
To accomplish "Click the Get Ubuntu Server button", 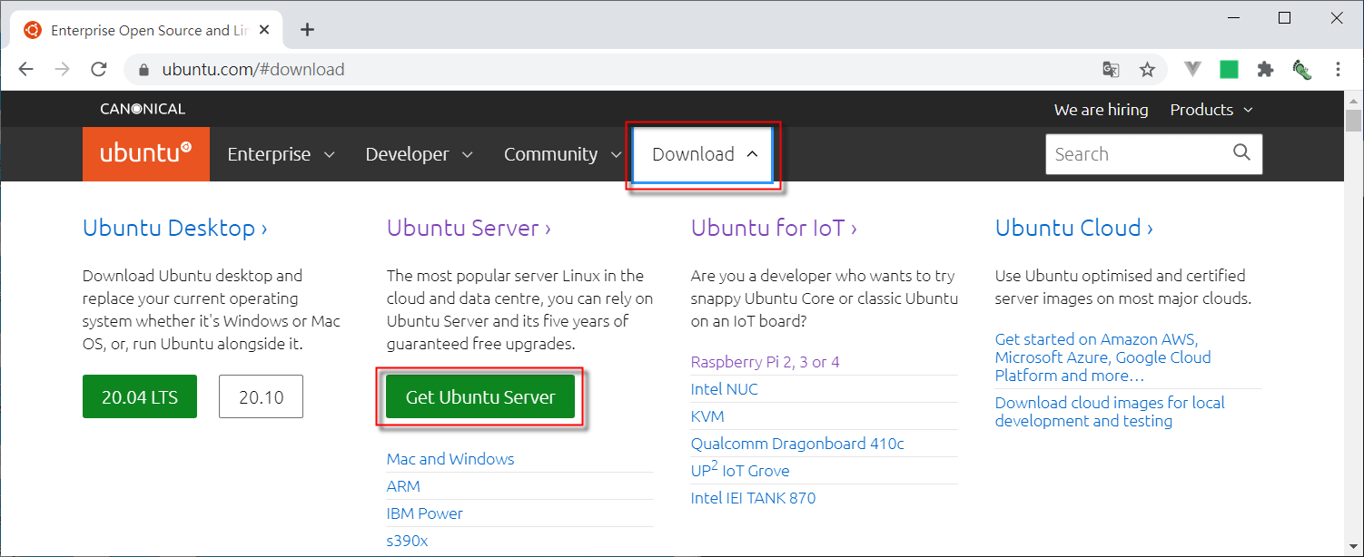I will pos(480,396).
